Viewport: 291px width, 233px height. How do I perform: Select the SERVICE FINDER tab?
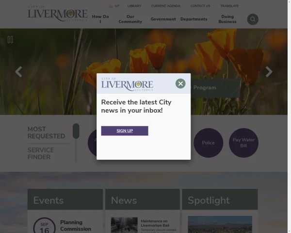point(41,154)
